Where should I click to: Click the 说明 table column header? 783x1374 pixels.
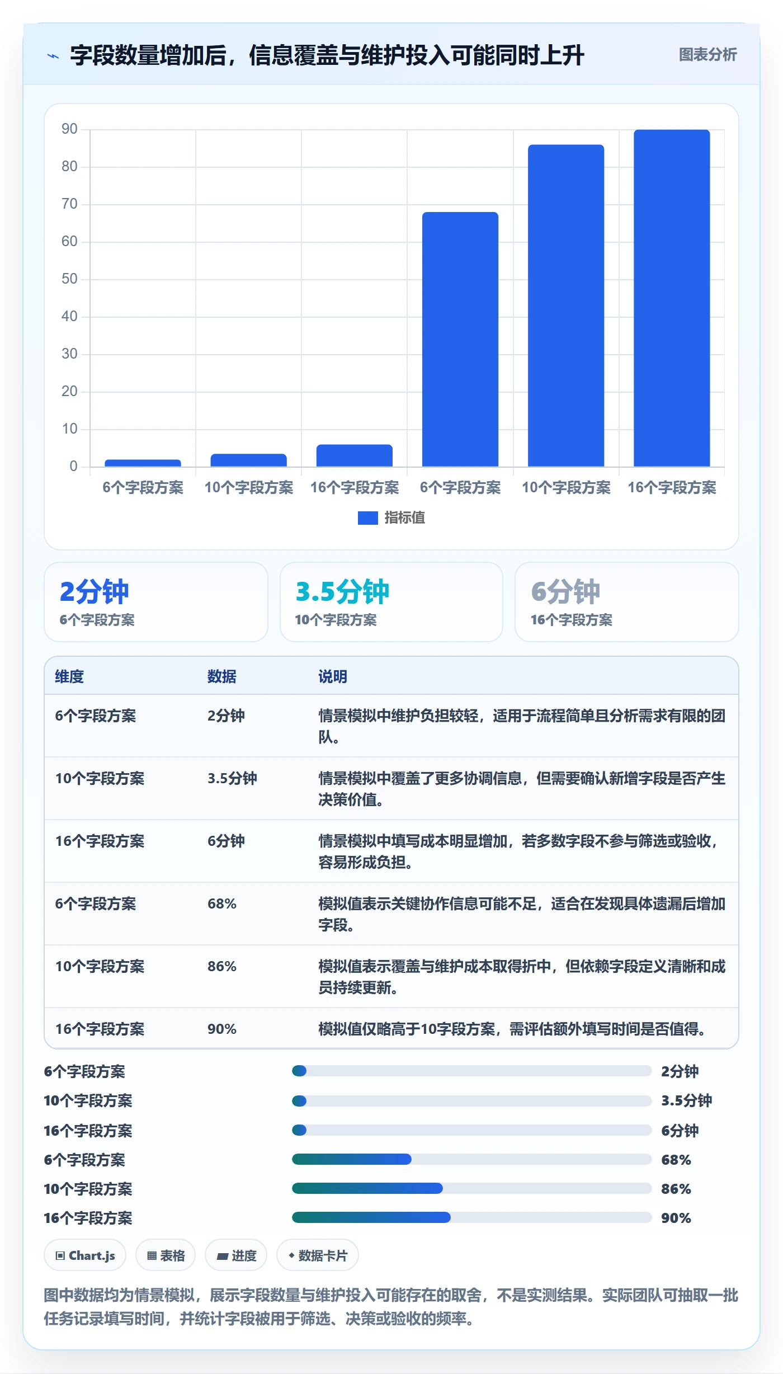(333, 676)
